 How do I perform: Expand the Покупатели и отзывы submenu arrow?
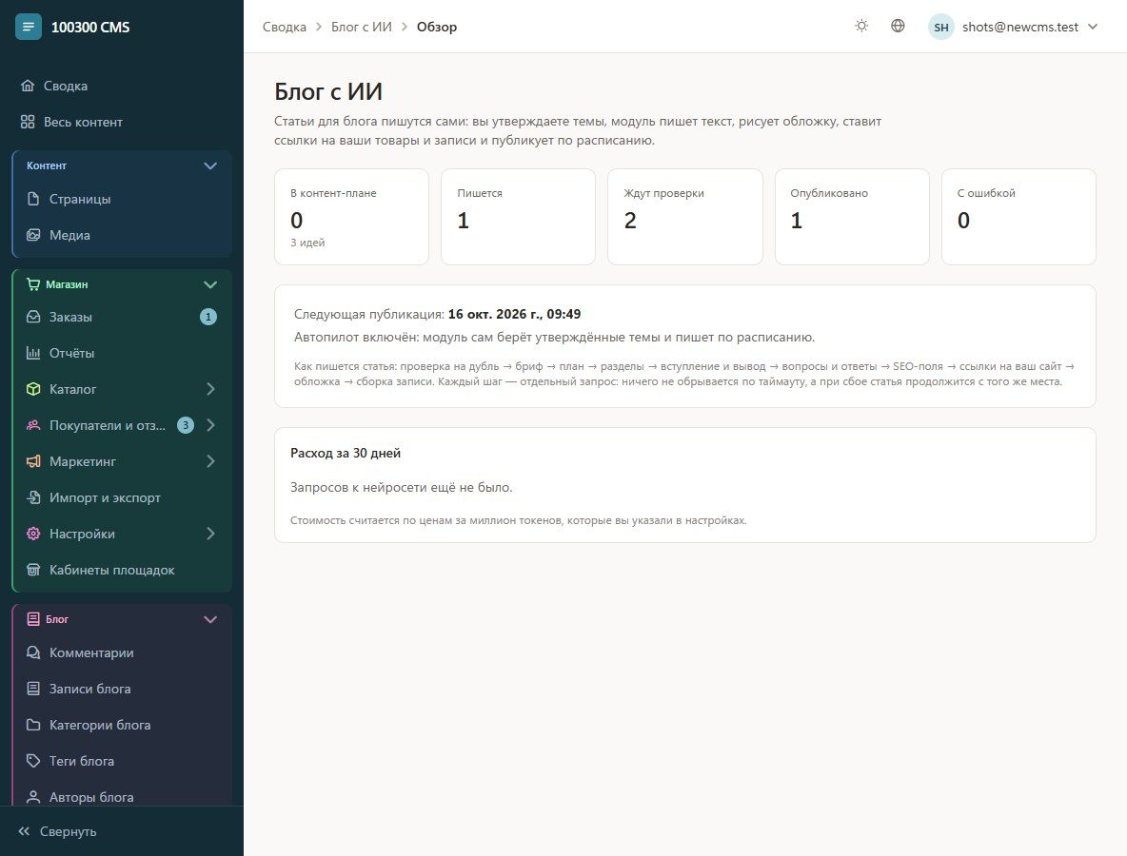coord(210,425)
